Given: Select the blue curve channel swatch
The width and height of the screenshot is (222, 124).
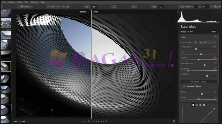Looking at the screenshot, I should click(x=204, y=105).
